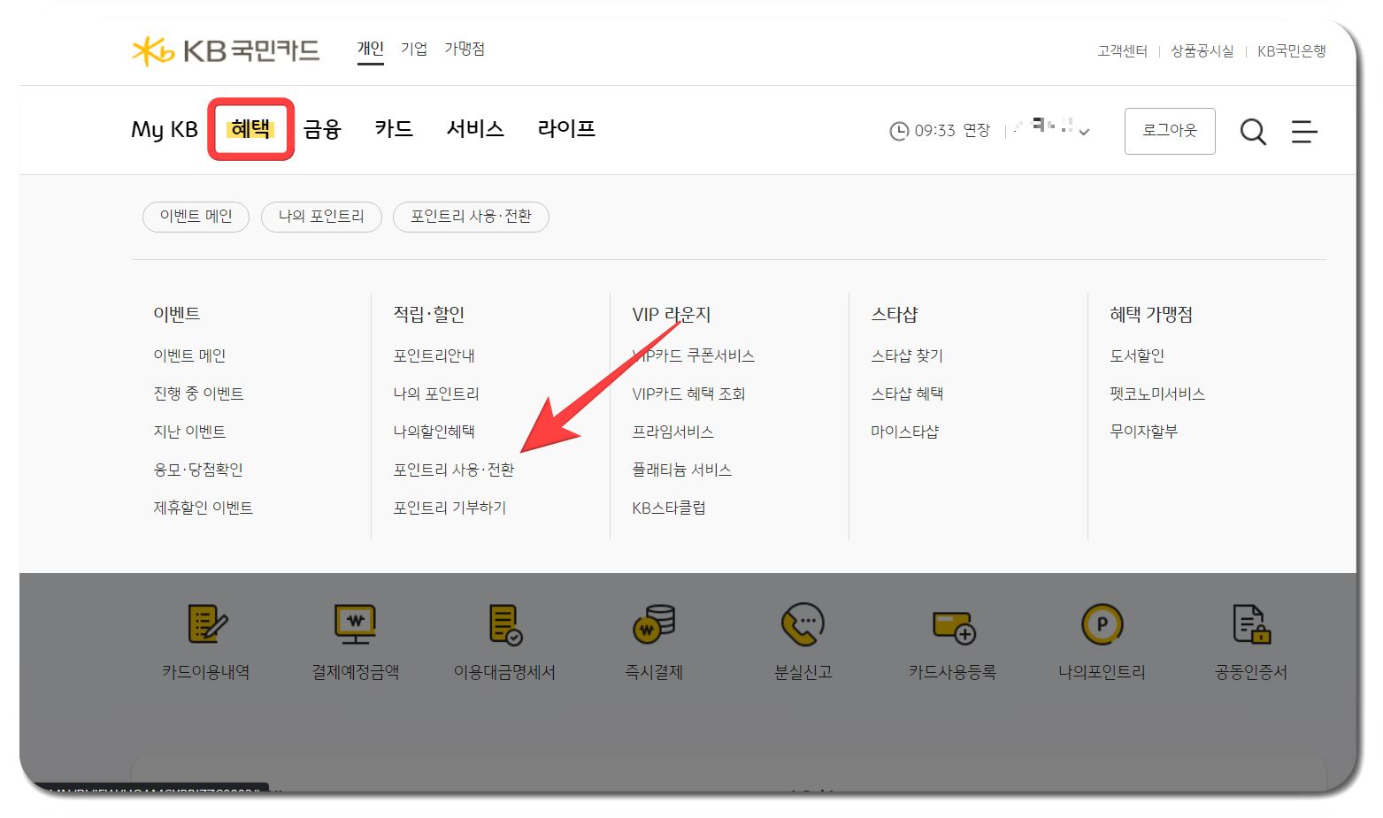Screen dimensions: 1383x818
Task: Open 분실신고 loss report phone icon
Action: coord(802,641)
